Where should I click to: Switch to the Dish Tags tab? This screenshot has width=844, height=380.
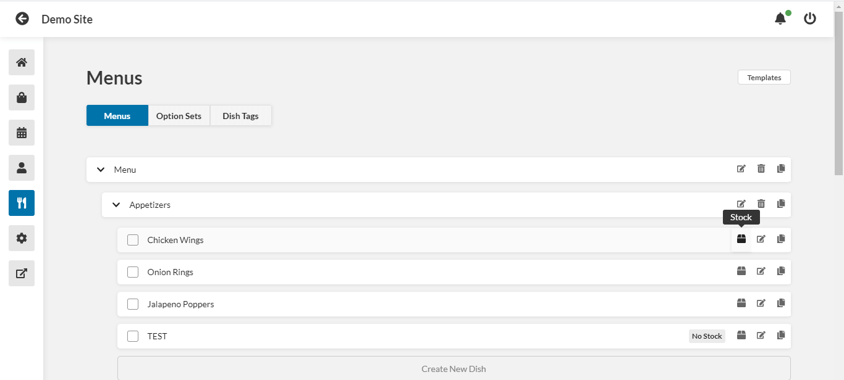click(241, 115)
